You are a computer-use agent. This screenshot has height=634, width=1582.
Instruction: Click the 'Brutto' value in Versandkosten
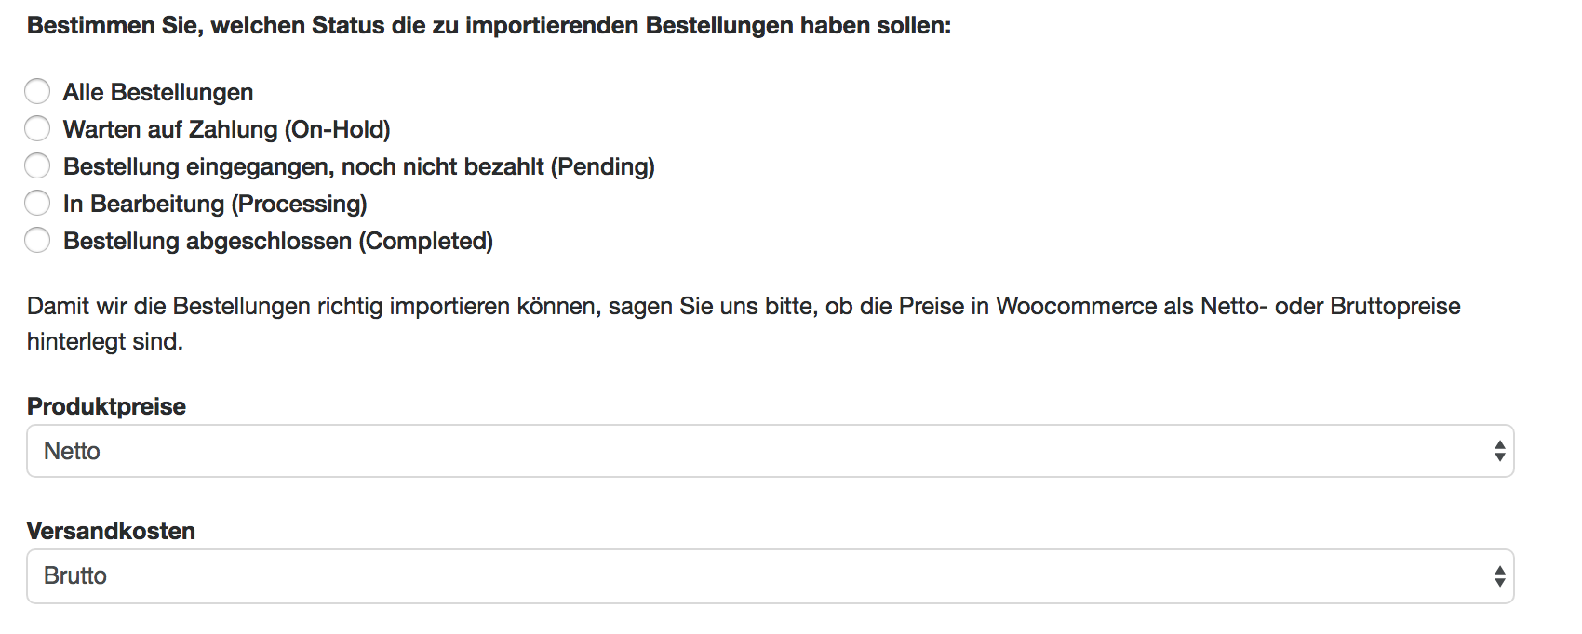pos(75,576)
